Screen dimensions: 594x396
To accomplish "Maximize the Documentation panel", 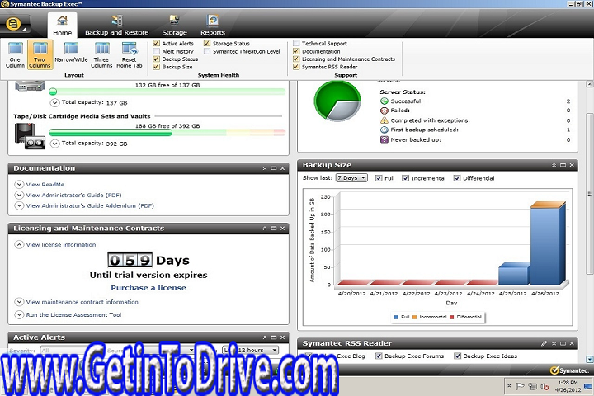I will coord(274,168).
